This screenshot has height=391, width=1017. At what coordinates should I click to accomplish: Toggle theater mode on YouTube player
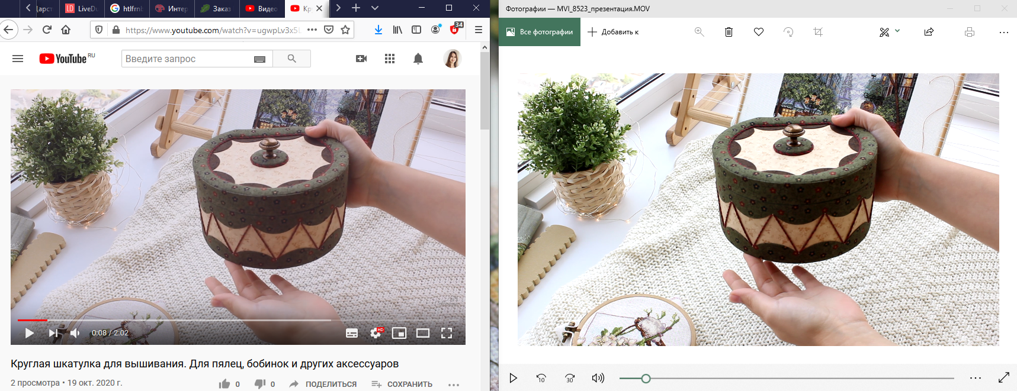click(x=423, y=333)
